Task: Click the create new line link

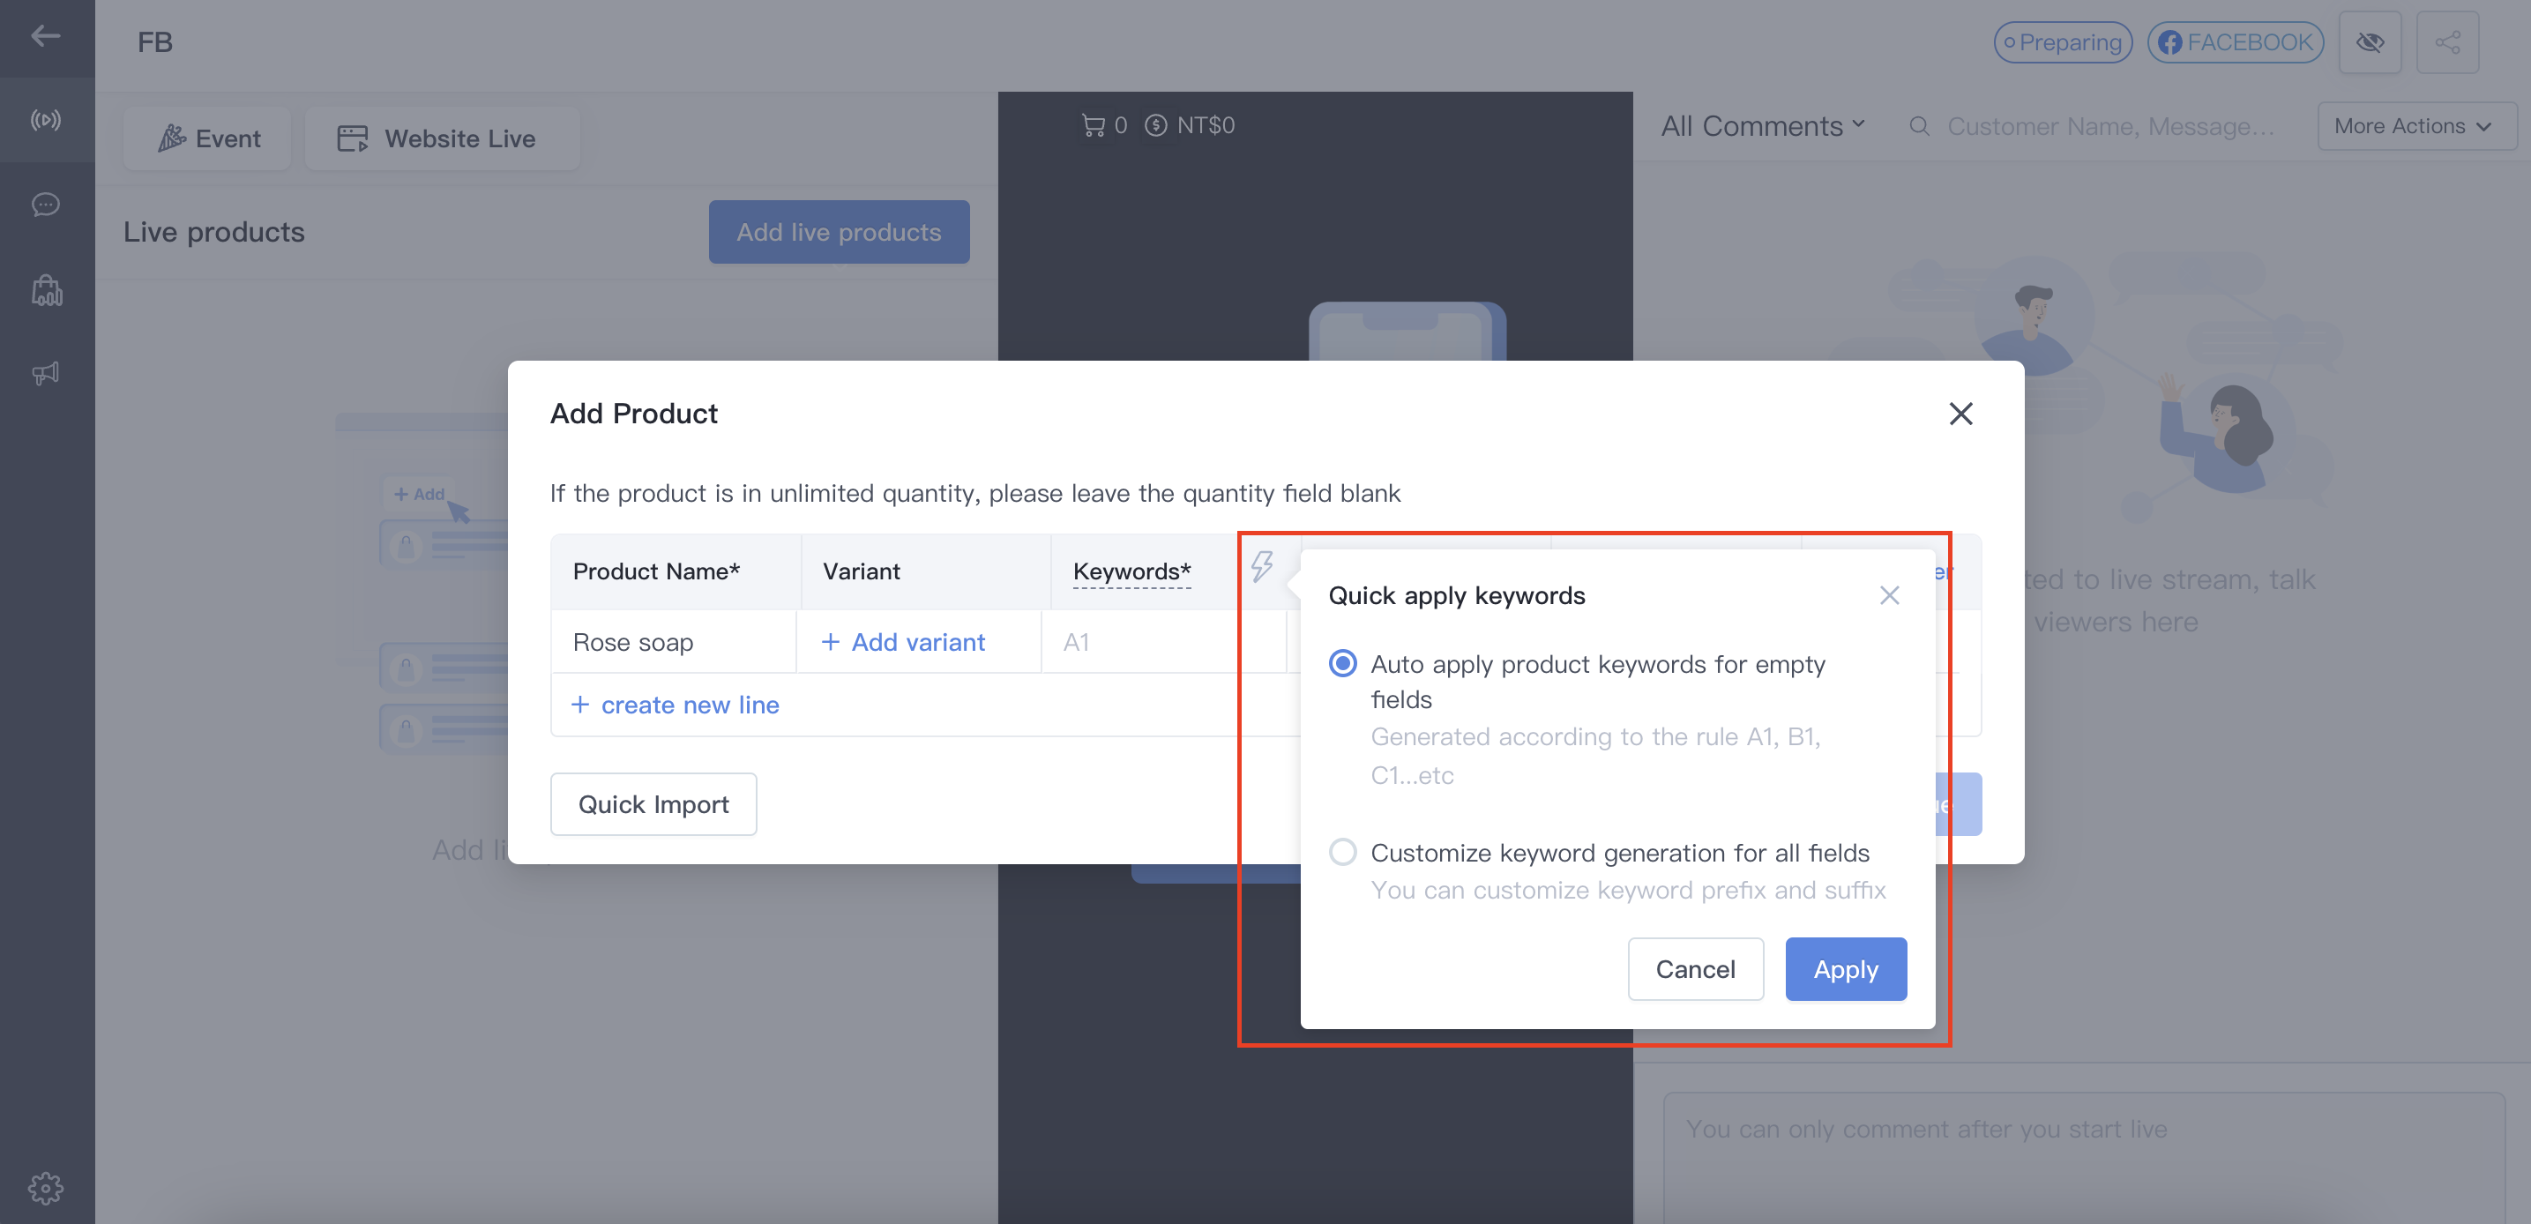Action: [675, 705]
